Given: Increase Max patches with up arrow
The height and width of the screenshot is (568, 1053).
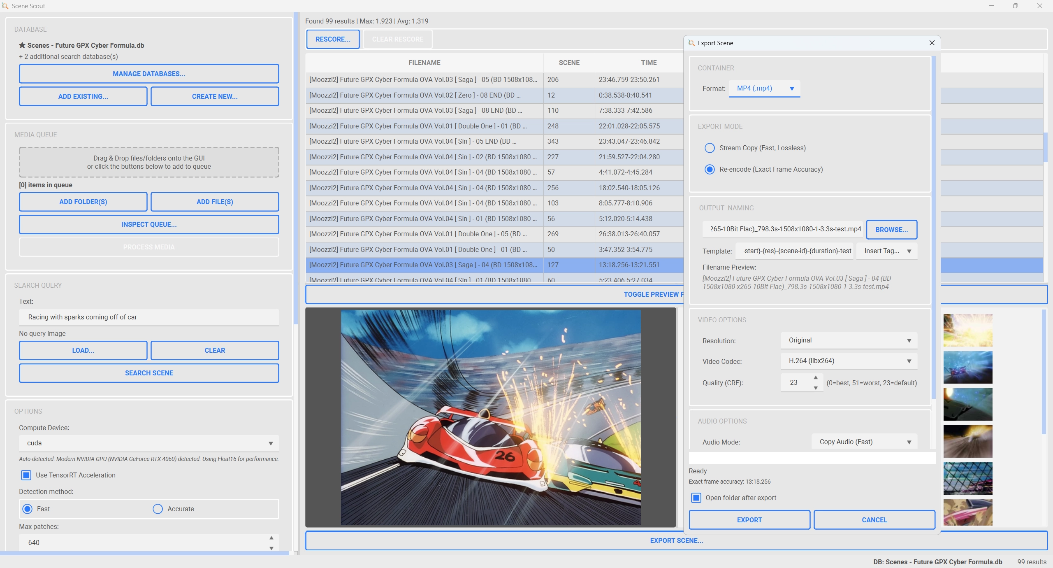Looking at the screenshot, I should 271,538.
